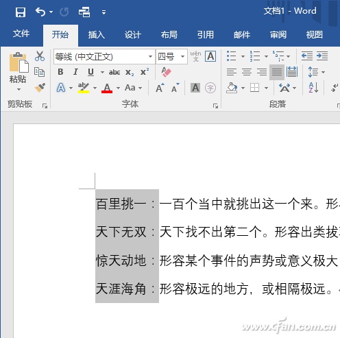
Task: Apply the selected paragraph borders
Action: click(254, 88)
